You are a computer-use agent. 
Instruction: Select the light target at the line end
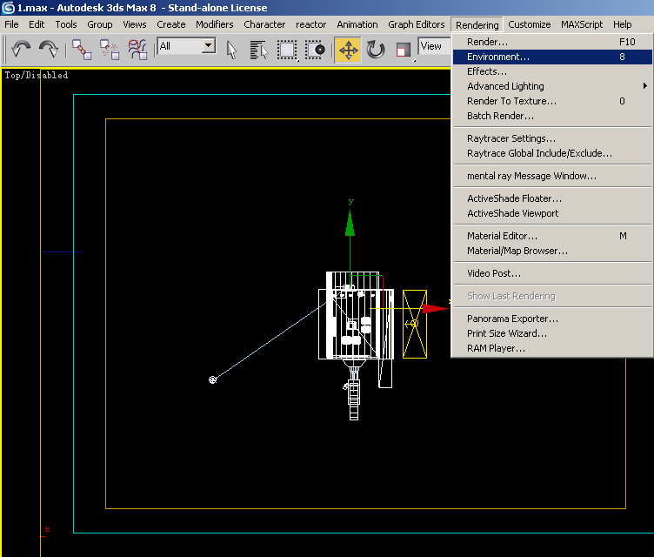coord(213,379)
